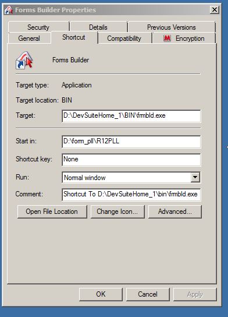228x317 pixels.
Task: Click the "Run:" label
Action: [23, 177]
